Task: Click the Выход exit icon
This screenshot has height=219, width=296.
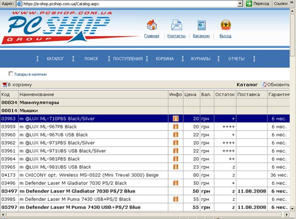Action: [225, 25]
